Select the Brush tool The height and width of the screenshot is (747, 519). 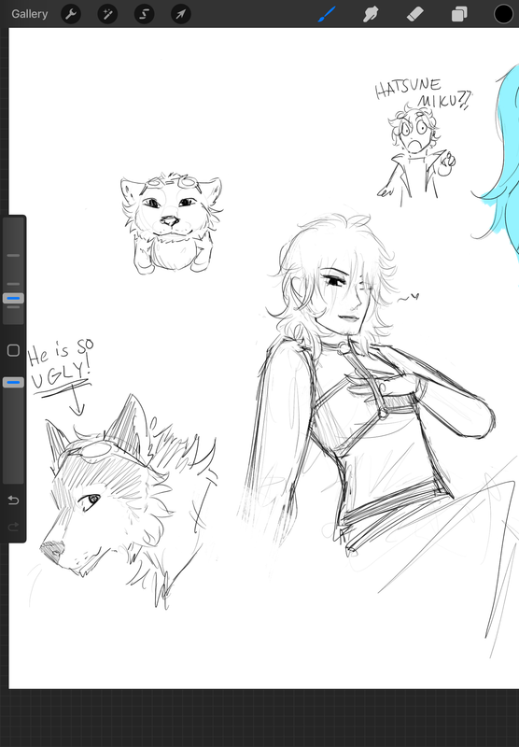click(x=327, y=14)
